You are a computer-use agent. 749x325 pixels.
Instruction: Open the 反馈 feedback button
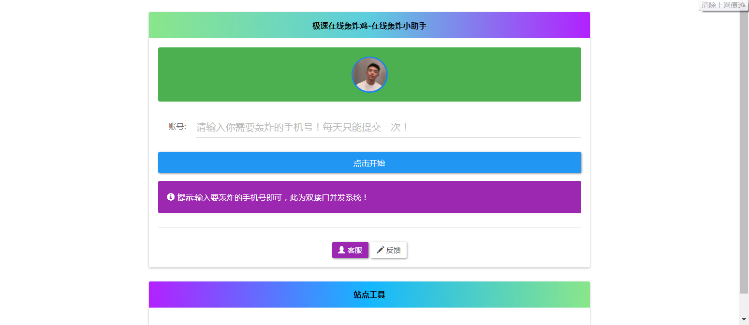pyautogui.click(x=389, y=250)
